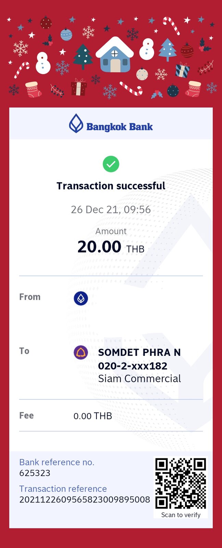The width and height of the screenshot is (222, 548).
Task: Tap the Bangkok Bank logo header
Action: (111, 124)
